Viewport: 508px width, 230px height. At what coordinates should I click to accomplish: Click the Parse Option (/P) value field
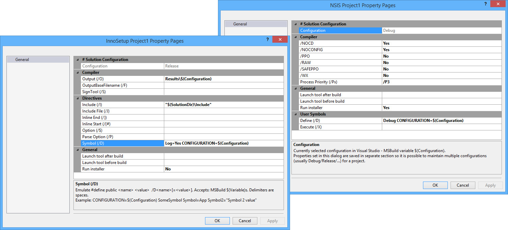coord(224,137)
